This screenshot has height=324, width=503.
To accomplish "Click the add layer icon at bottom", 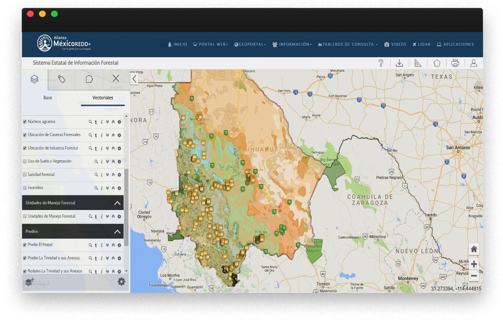I will click(x=30, y=282).
